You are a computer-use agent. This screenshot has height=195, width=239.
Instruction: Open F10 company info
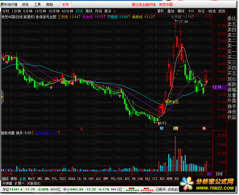click(191, 11)
